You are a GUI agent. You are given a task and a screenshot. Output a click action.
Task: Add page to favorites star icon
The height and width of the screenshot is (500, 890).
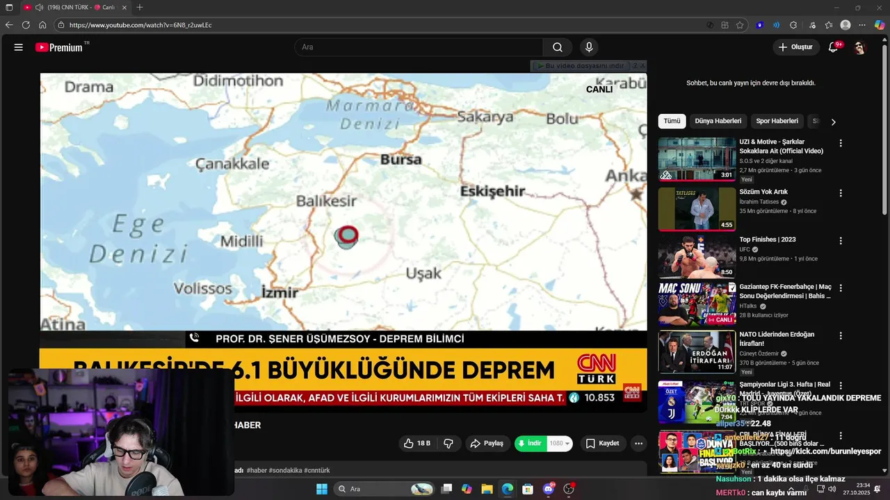740,25
